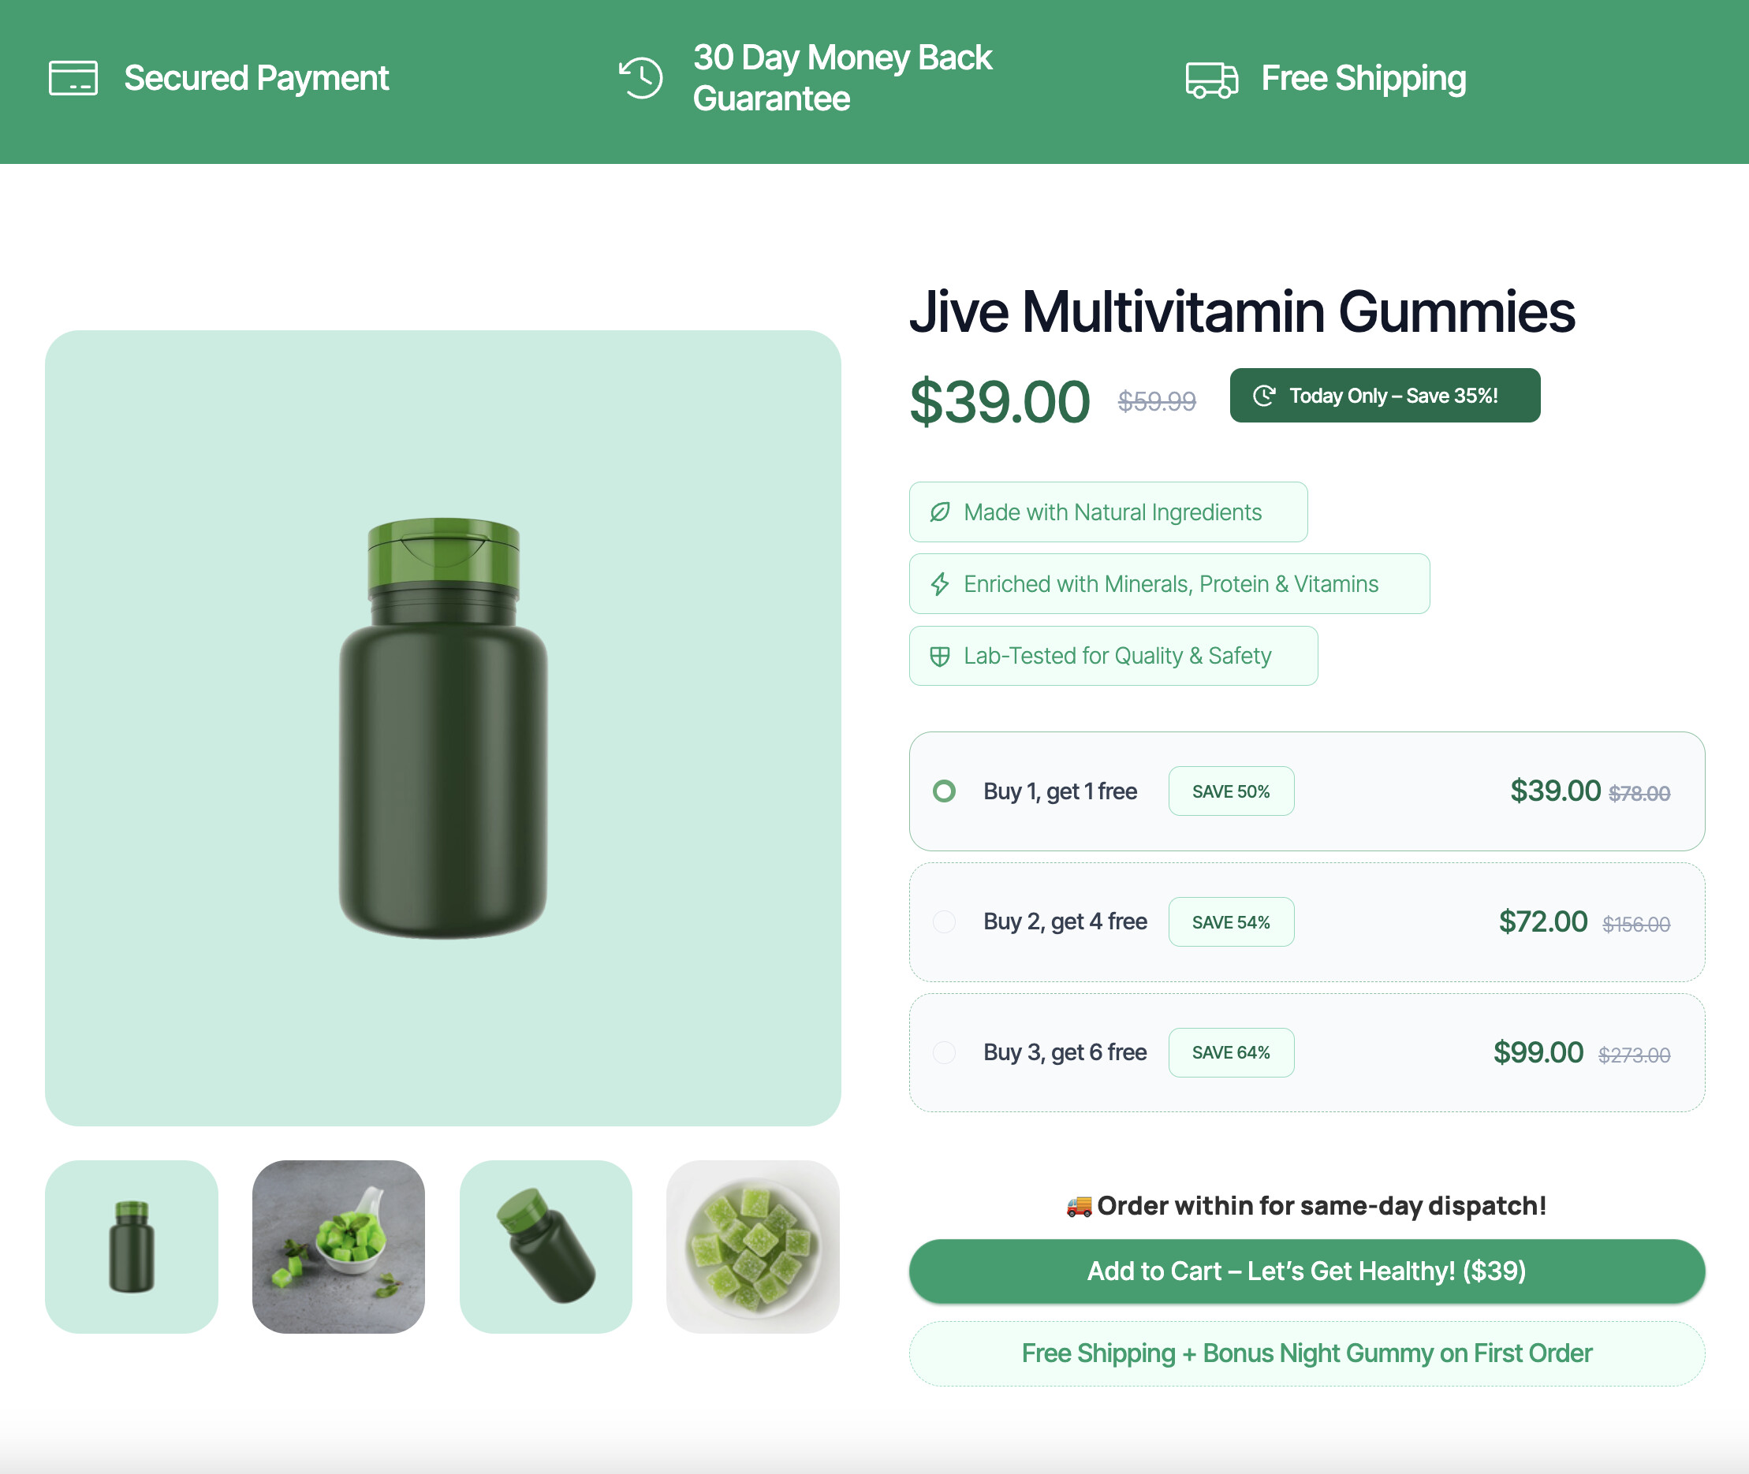Click the shield icon beside Lab-Tested

pos(940,657)
